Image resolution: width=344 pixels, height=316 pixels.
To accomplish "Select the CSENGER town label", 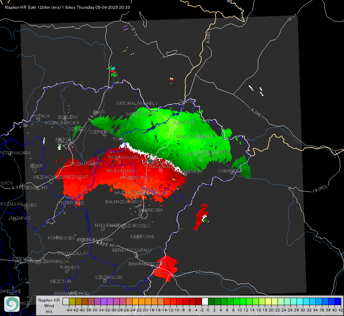I will coord(229,171).
